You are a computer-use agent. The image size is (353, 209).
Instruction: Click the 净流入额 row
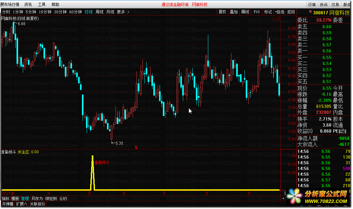pyautogui.click(x=324, y=138)
